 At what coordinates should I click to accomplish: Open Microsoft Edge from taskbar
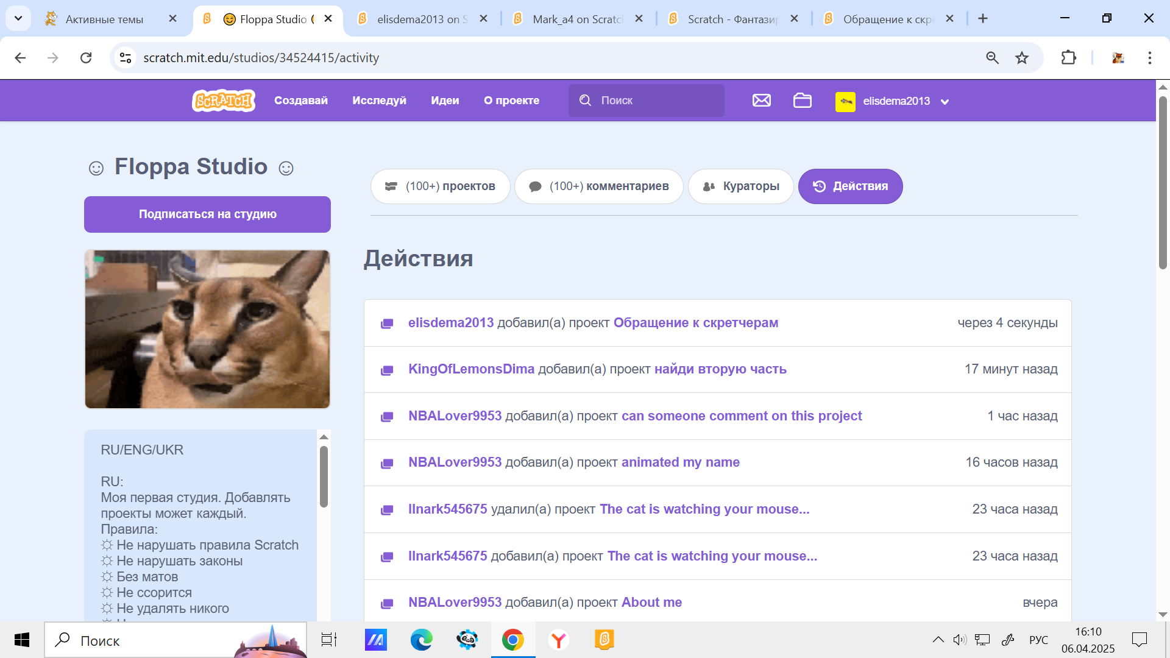[x=421, y=640]
